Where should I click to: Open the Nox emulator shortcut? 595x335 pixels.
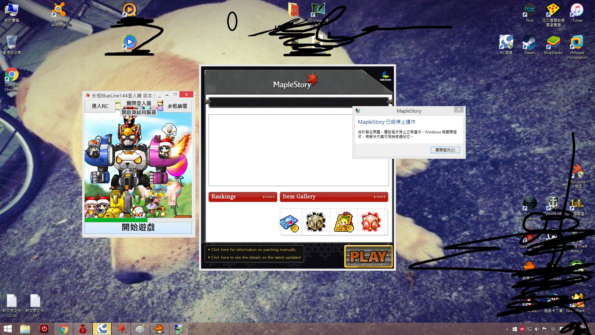[x=530, y=13]
